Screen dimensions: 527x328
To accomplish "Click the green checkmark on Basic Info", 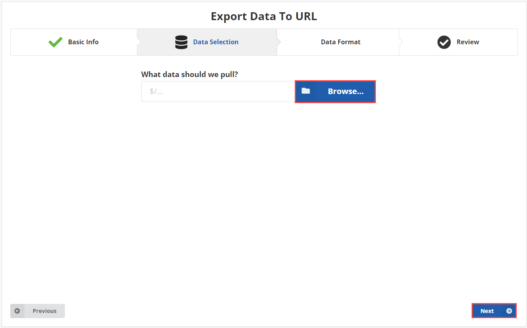I will (x=55, y=42).
